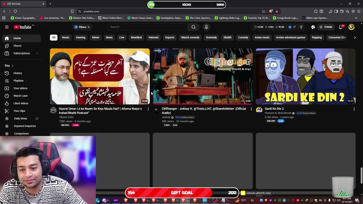Open Keyword Inspector in the sidebar
Screen dimensions: 363x204
pos(22,126)
